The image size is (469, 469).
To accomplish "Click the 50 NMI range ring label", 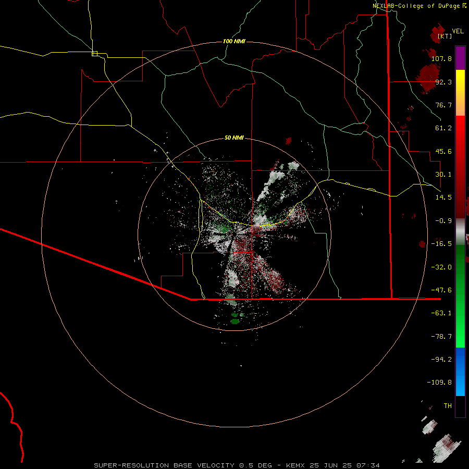I will [x=234, y=138].
